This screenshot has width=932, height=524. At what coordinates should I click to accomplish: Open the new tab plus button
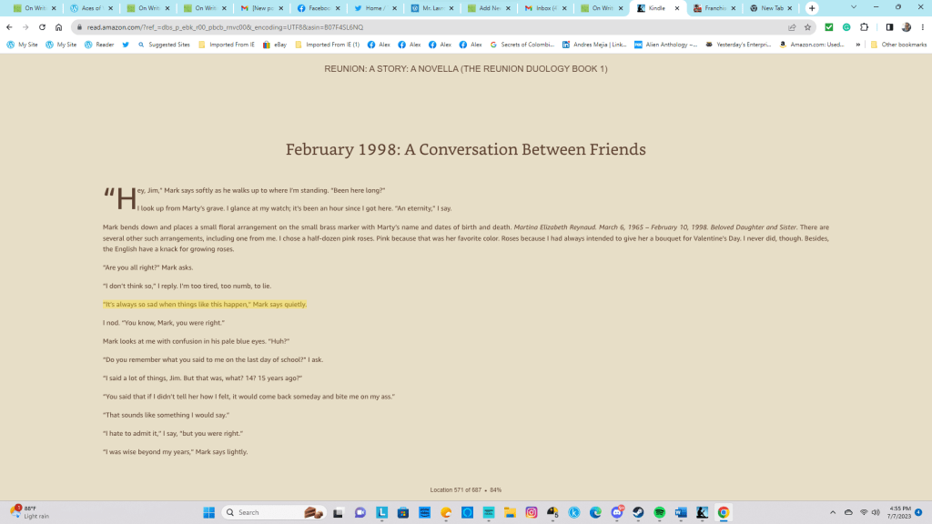[x=812, y=8]
